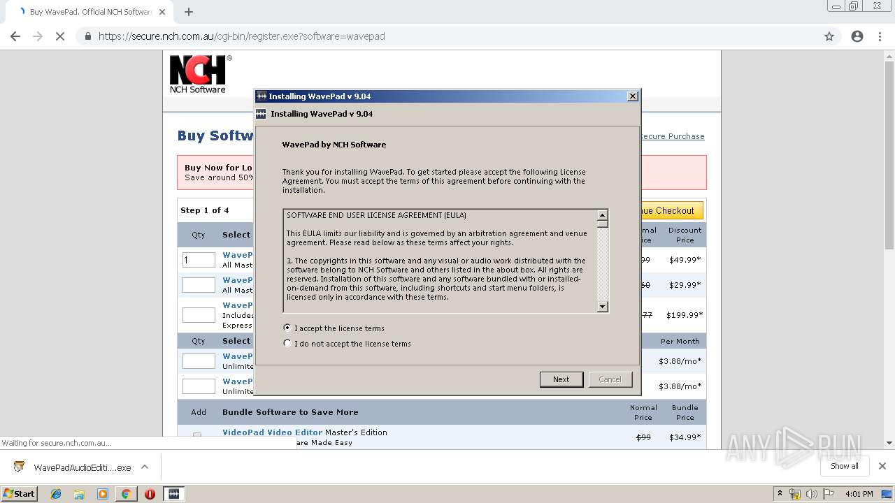Tick the VideoPad bundle Add checkbox
The width and height of the screenshot is (895, 503).
tap(197, 435)
